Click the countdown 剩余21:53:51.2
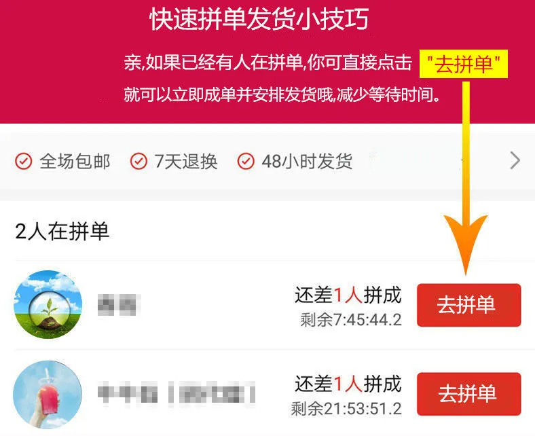 click(346, 409)
